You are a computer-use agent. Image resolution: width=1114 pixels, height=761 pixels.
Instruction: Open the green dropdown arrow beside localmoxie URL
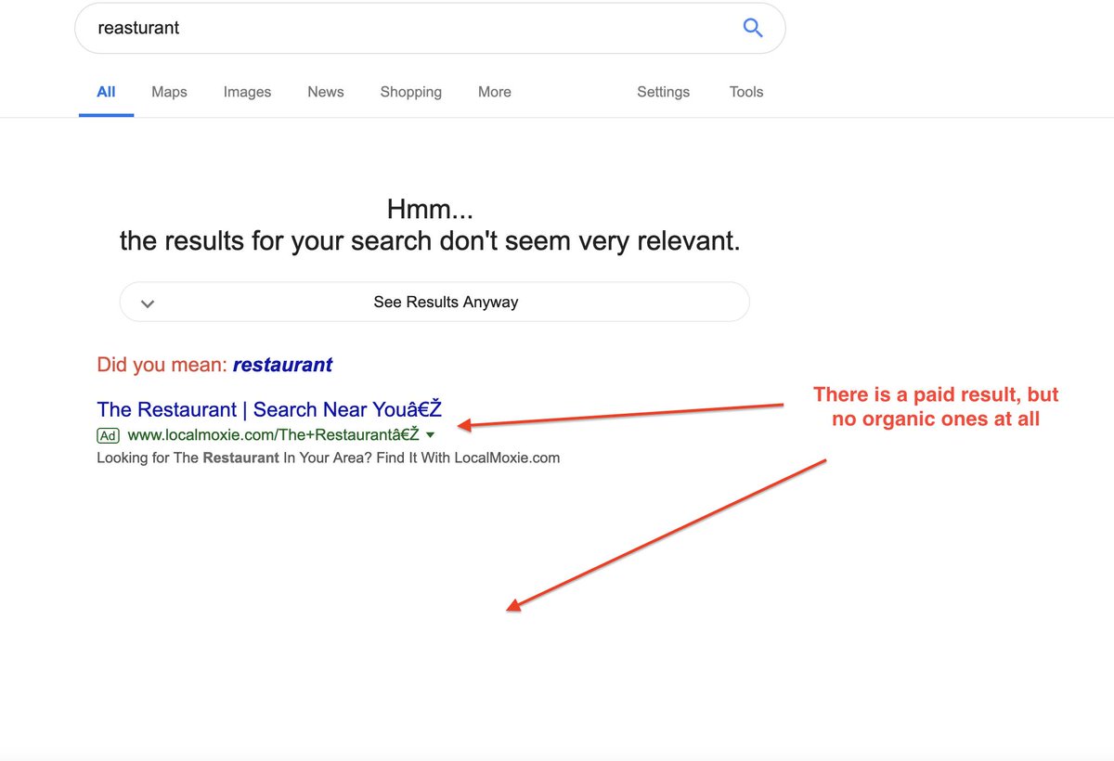(430, 434)
